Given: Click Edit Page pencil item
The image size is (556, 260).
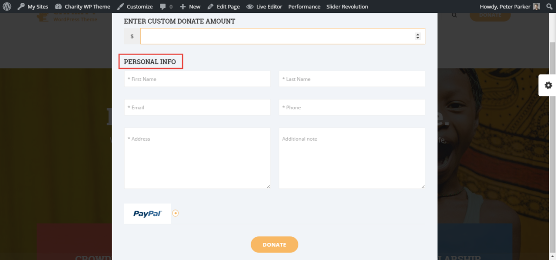Looking at the screenshot, I should coord(223,6).
